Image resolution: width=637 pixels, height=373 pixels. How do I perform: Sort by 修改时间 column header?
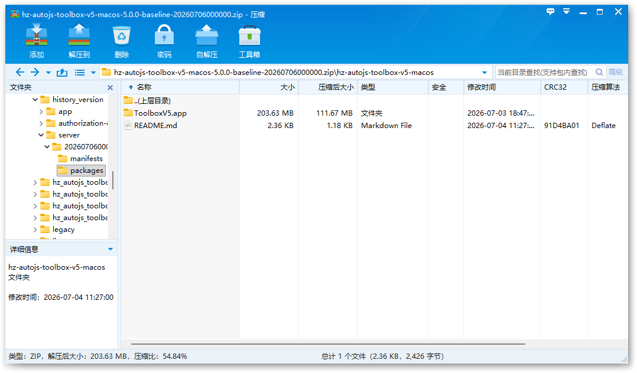pos(502,87)
